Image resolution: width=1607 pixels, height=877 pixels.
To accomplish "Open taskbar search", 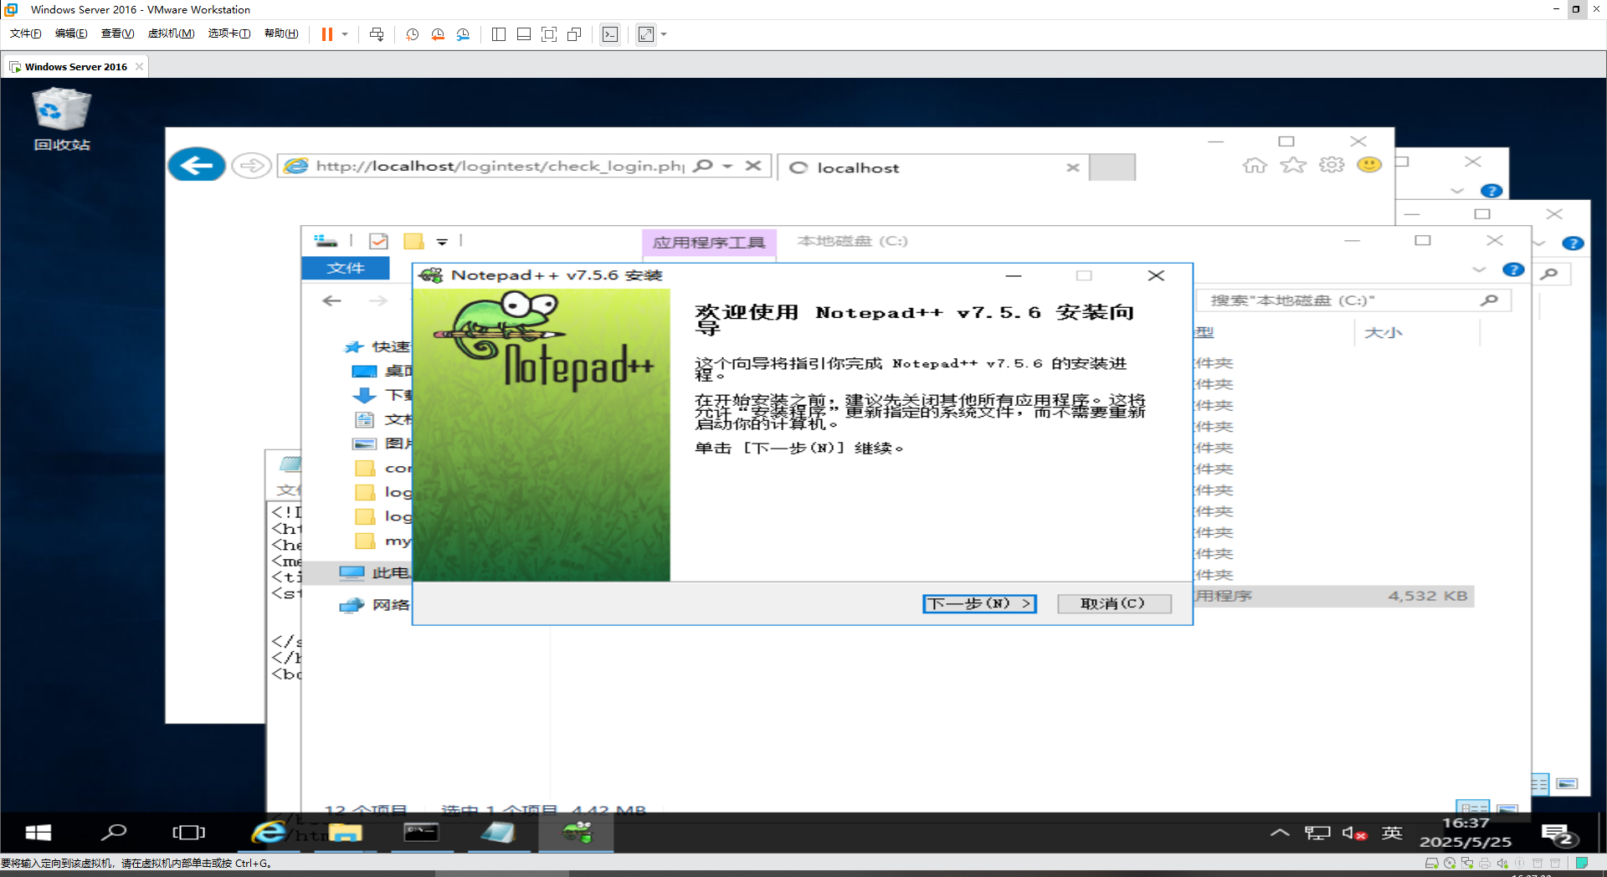I will point(114,832).
